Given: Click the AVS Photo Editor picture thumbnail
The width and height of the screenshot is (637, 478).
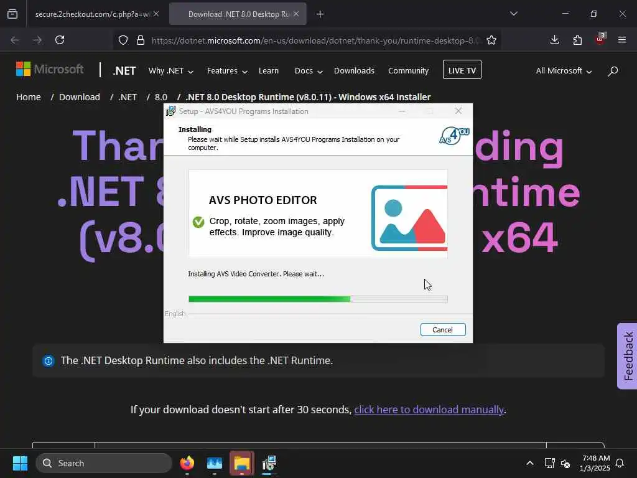Looking at the screenshot, I should click(x=409, y=218).
